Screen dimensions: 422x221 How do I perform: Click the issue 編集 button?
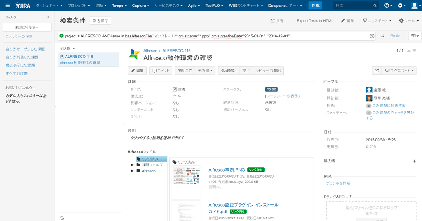tap(137, 71)
